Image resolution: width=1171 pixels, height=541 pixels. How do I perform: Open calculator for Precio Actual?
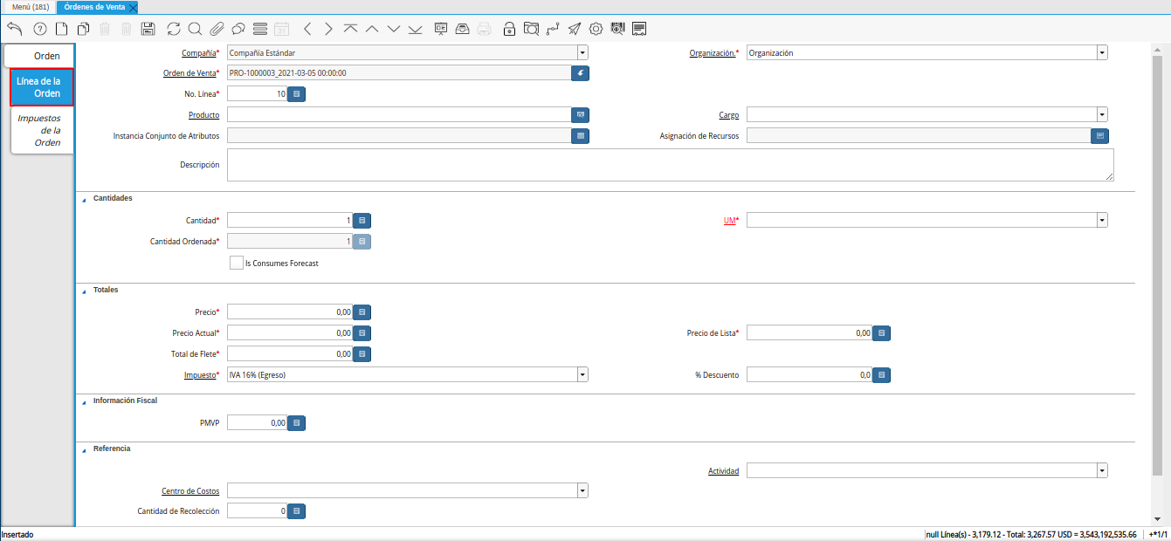tap(362, 332)
